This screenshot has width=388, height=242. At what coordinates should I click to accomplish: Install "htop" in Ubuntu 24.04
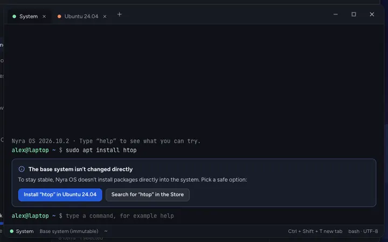(x=60, y=195)
